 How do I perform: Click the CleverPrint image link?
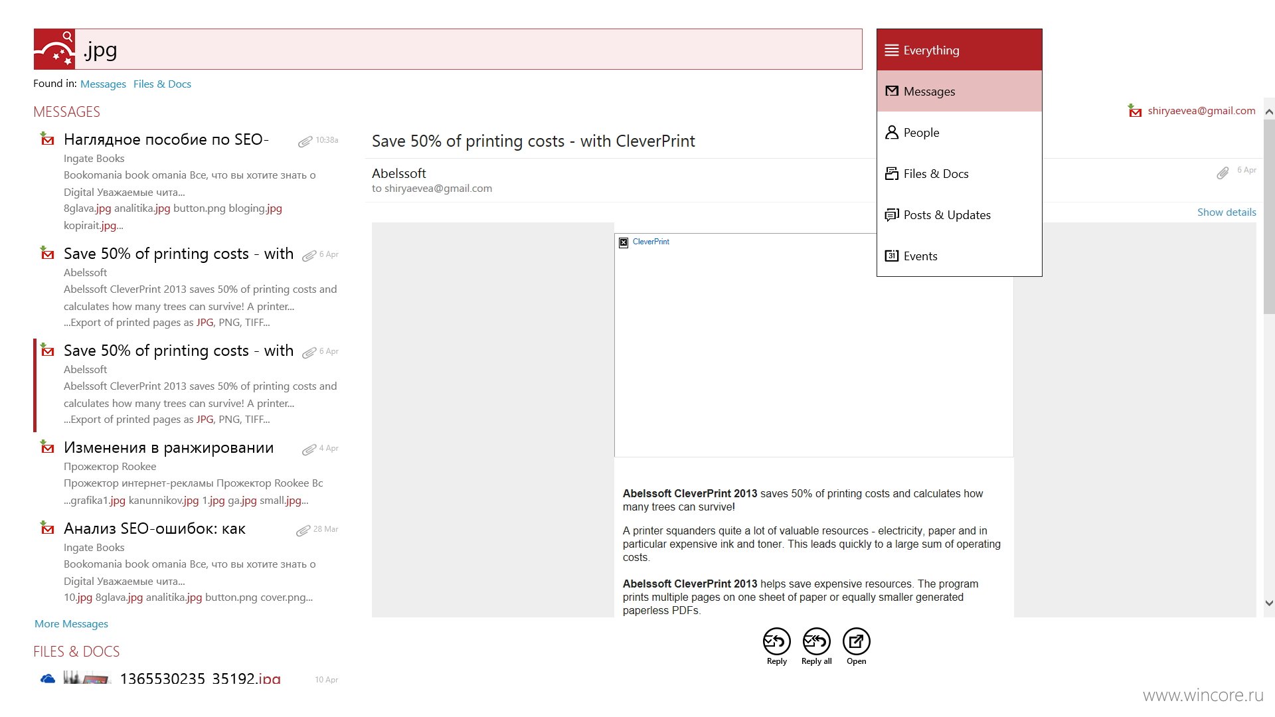point(651,242)
